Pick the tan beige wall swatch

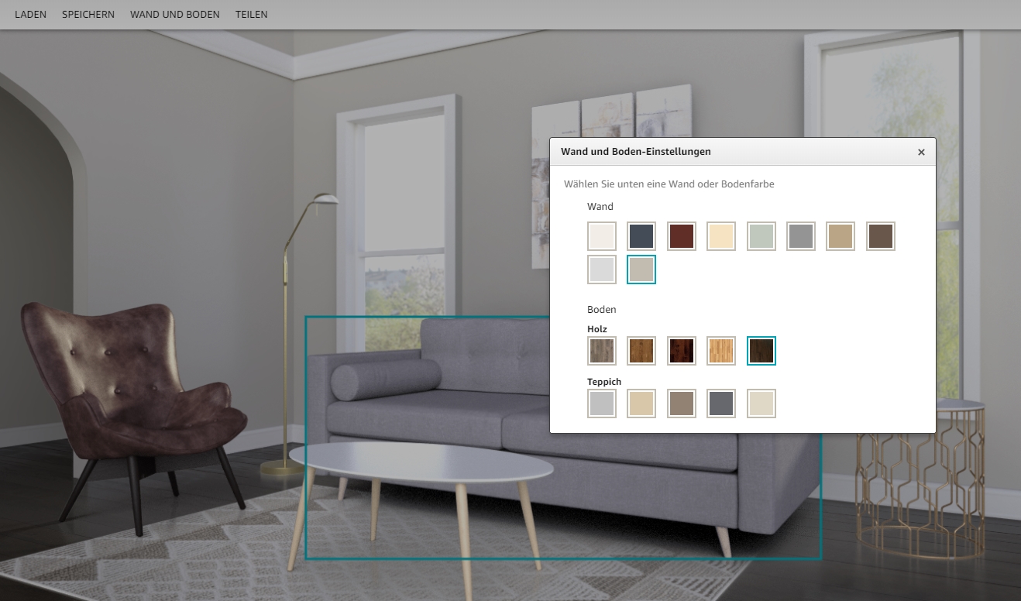[x=841, y=236]
